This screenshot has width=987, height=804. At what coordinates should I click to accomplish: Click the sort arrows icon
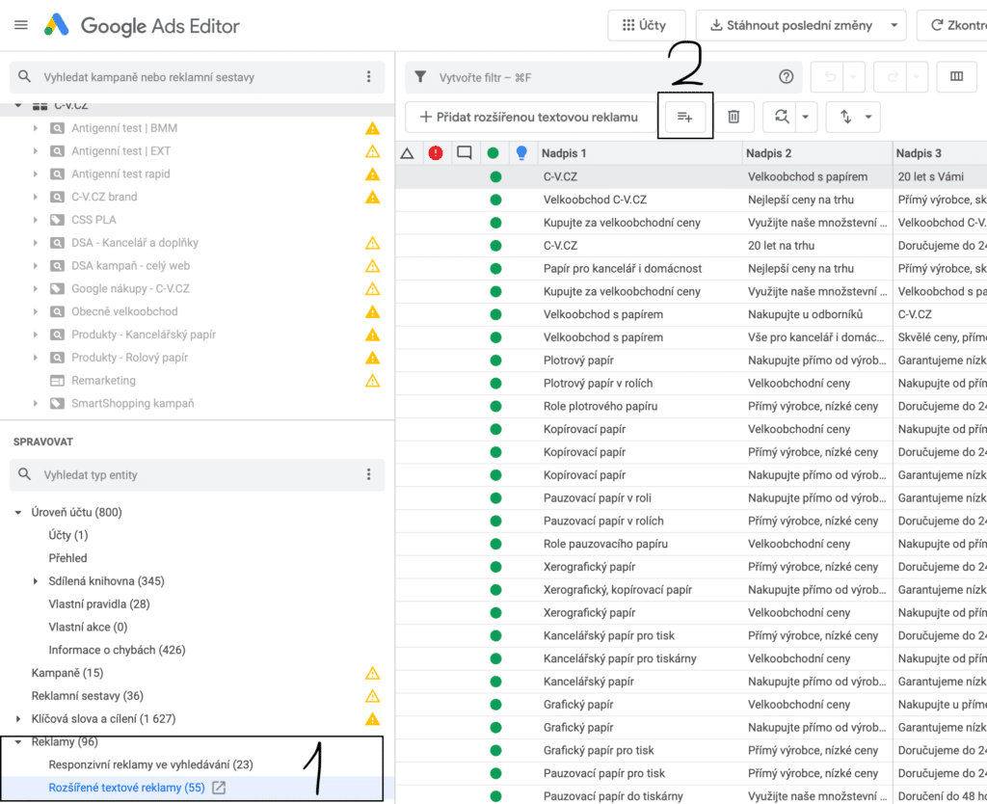[846, 117]
